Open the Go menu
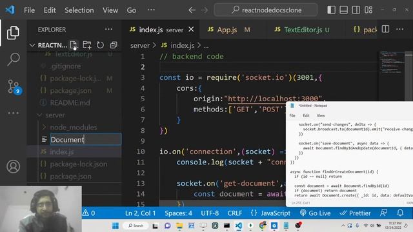 point(132,10)
